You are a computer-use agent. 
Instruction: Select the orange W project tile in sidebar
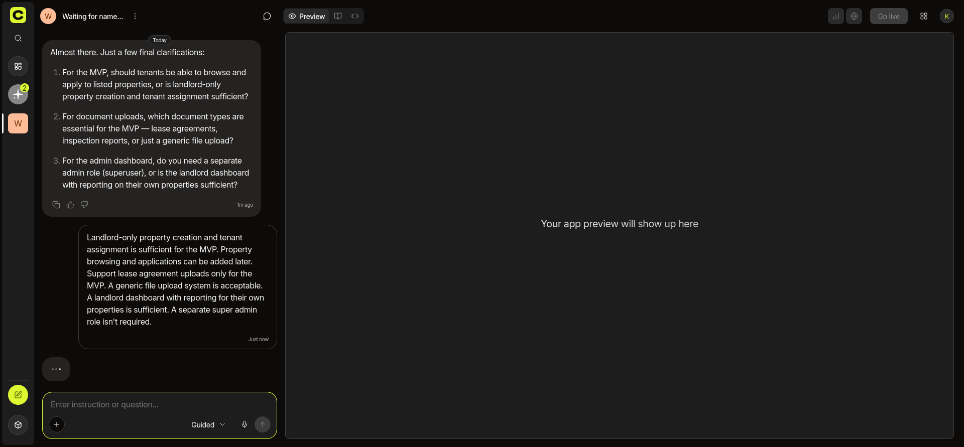(18, 123)
